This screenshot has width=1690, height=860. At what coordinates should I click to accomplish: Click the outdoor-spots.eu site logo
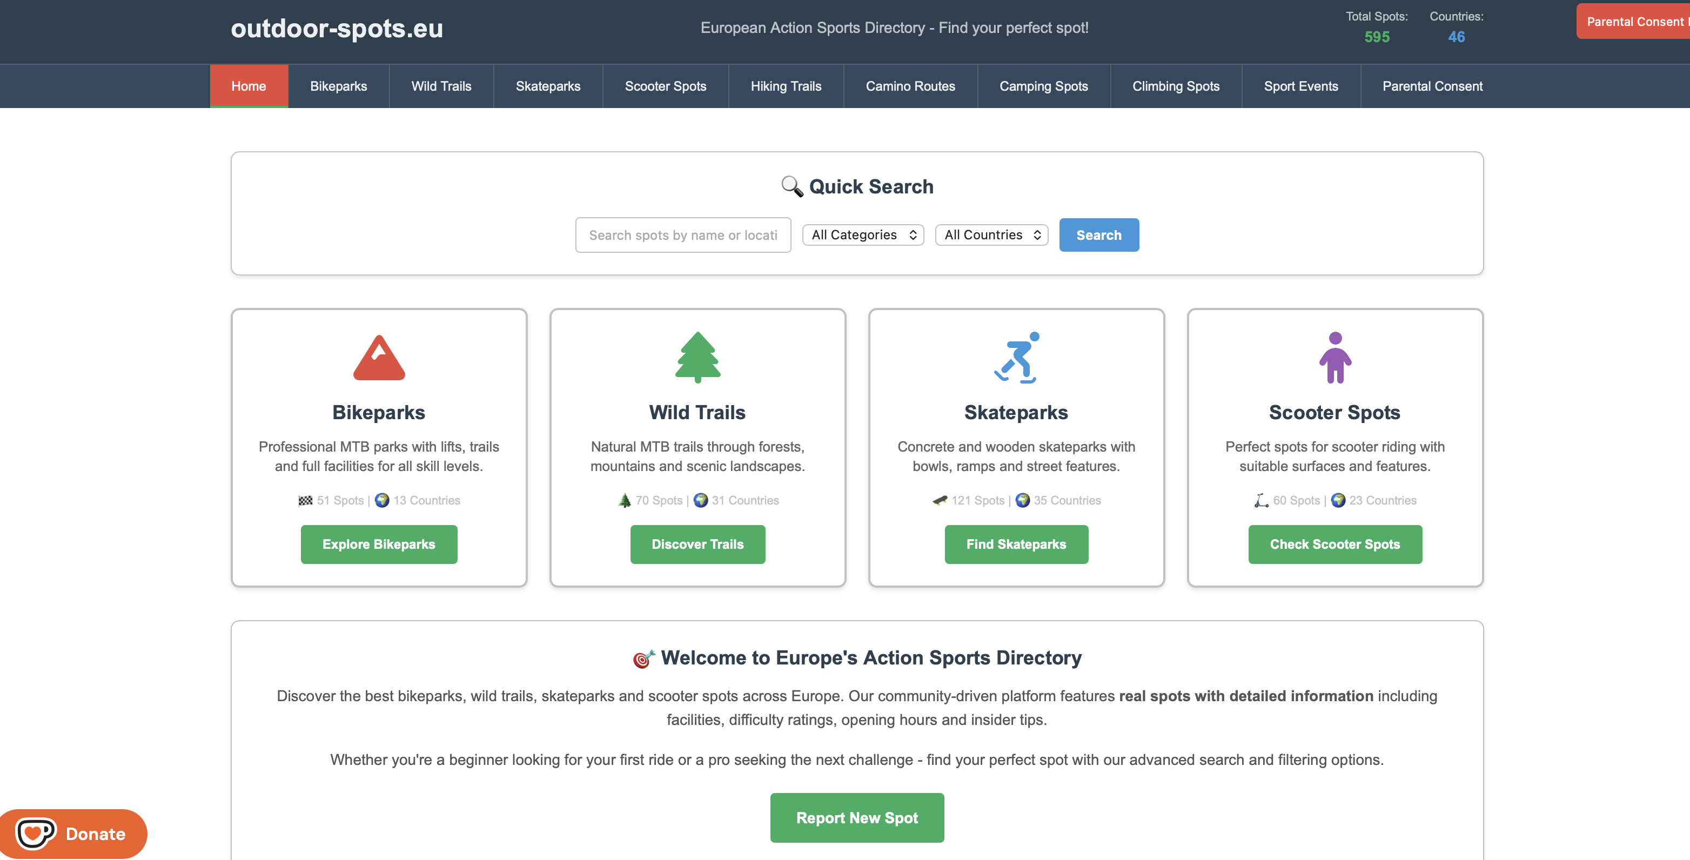(x=337, y=28)
